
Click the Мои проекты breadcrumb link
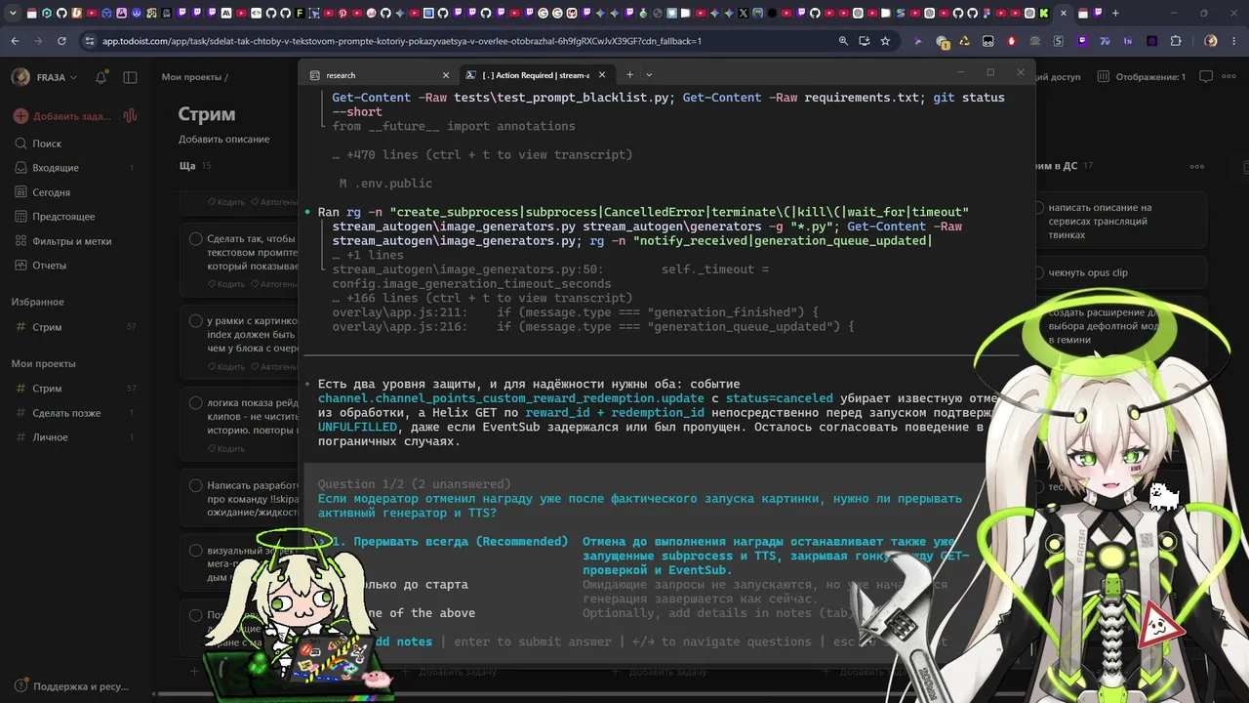click(191, 77)
